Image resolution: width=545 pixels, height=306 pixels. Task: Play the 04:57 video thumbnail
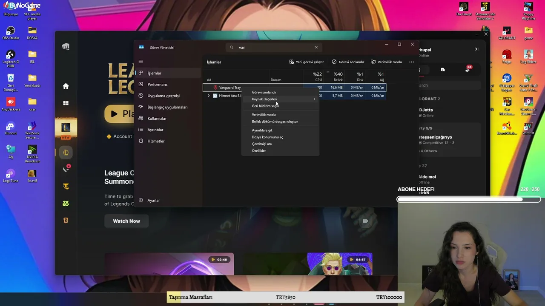click(307, 264)
